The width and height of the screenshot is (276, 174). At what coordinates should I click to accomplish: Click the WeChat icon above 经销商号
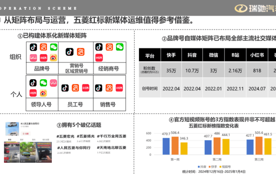click(x=120, y=47)
